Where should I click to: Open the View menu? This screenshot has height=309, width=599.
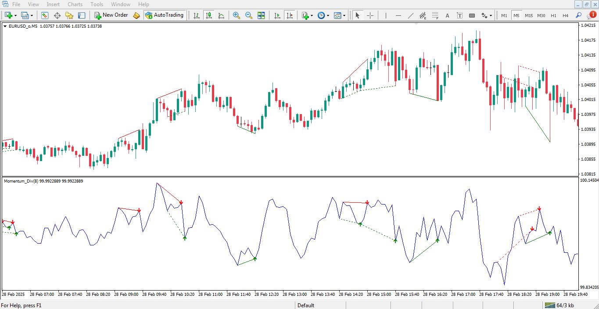click(x=33, y=4)
